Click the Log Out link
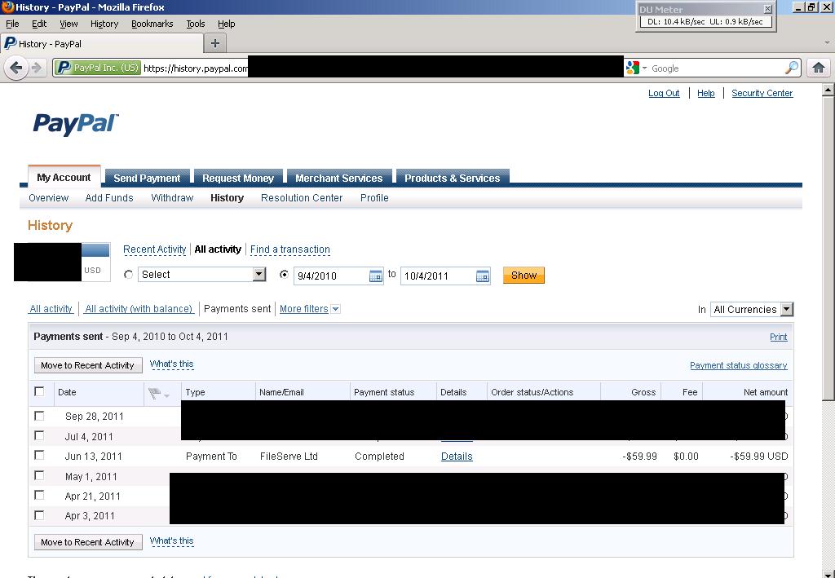Screen dimensions: 835x578 tap(664, 93)
